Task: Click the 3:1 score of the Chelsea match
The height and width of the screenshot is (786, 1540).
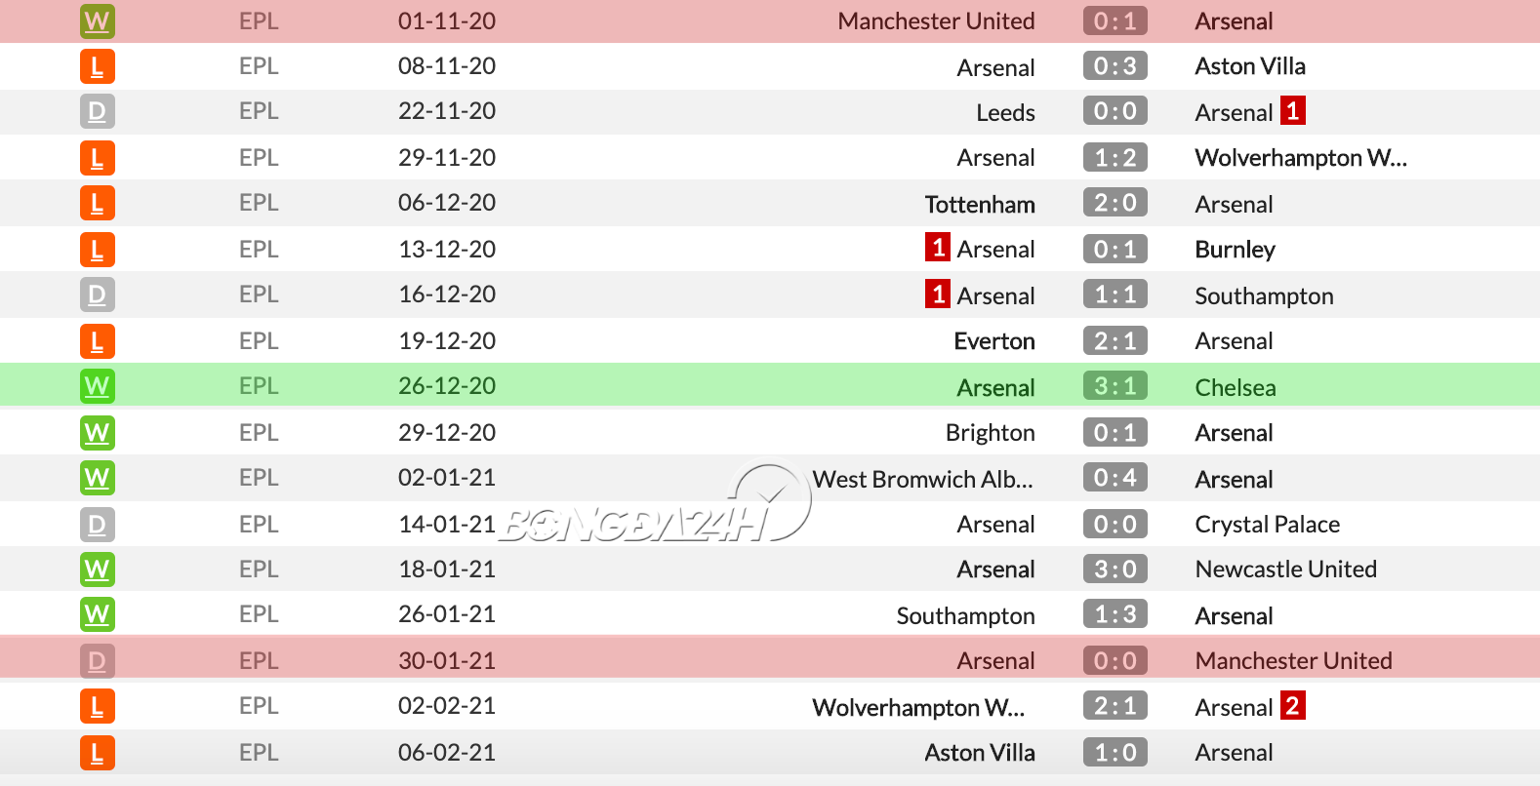Action: tap(1114, 385)
